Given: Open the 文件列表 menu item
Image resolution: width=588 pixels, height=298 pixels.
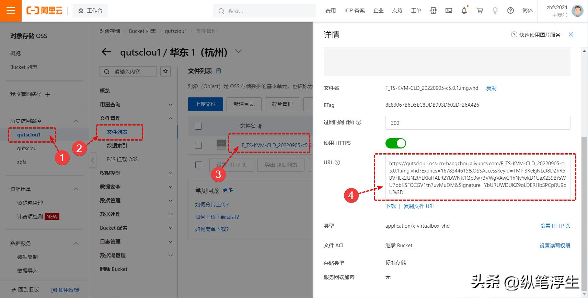Looking at the screenshot, I should point(117,132).
